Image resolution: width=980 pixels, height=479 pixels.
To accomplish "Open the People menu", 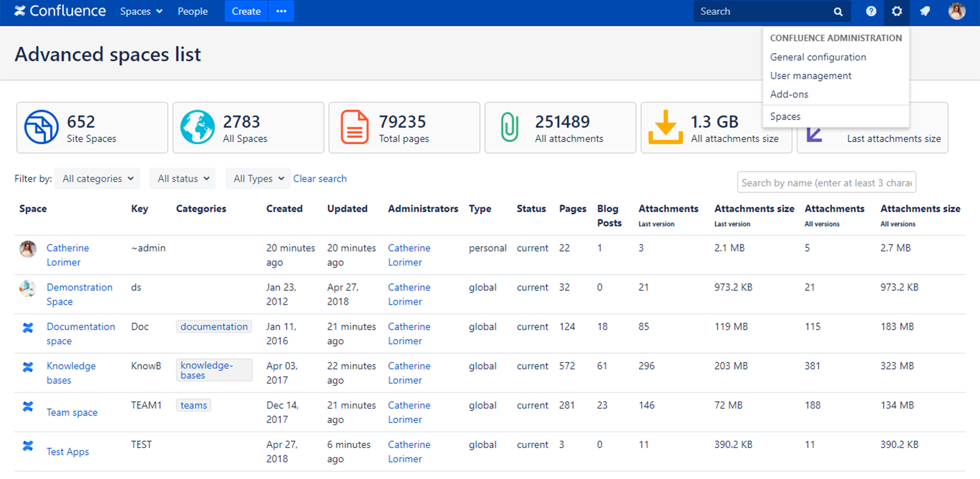I will click(192, 11).
